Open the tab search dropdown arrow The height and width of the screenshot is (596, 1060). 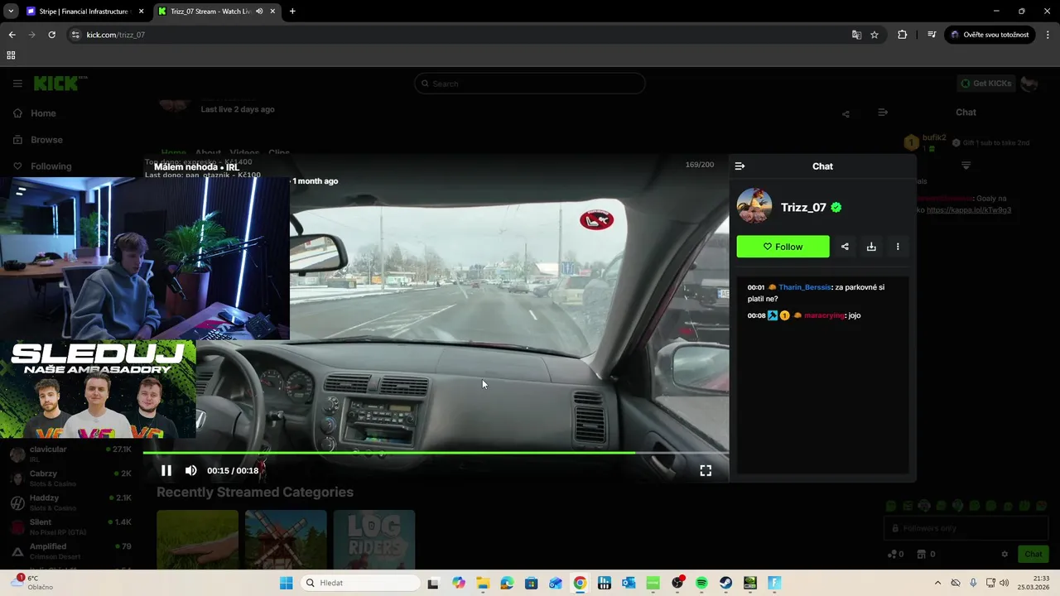click(x=11, y=12)
